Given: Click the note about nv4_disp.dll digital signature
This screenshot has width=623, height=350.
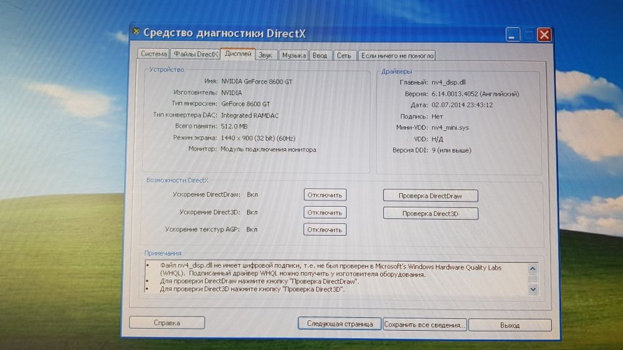Looking at the screenshot, I should point(331,270).
